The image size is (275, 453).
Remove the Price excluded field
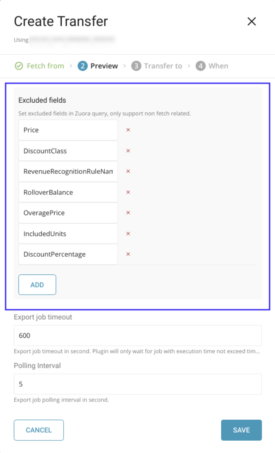click(128, 130)
